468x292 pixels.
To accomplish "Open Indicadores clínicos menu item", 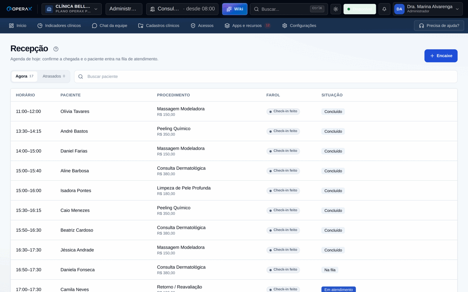I will (59, 26).
